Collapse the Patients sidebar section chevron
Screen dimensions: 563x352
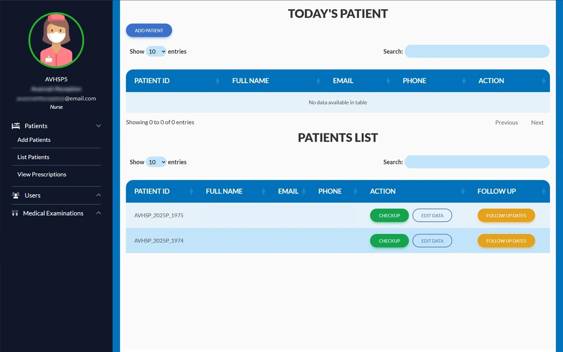99,126
